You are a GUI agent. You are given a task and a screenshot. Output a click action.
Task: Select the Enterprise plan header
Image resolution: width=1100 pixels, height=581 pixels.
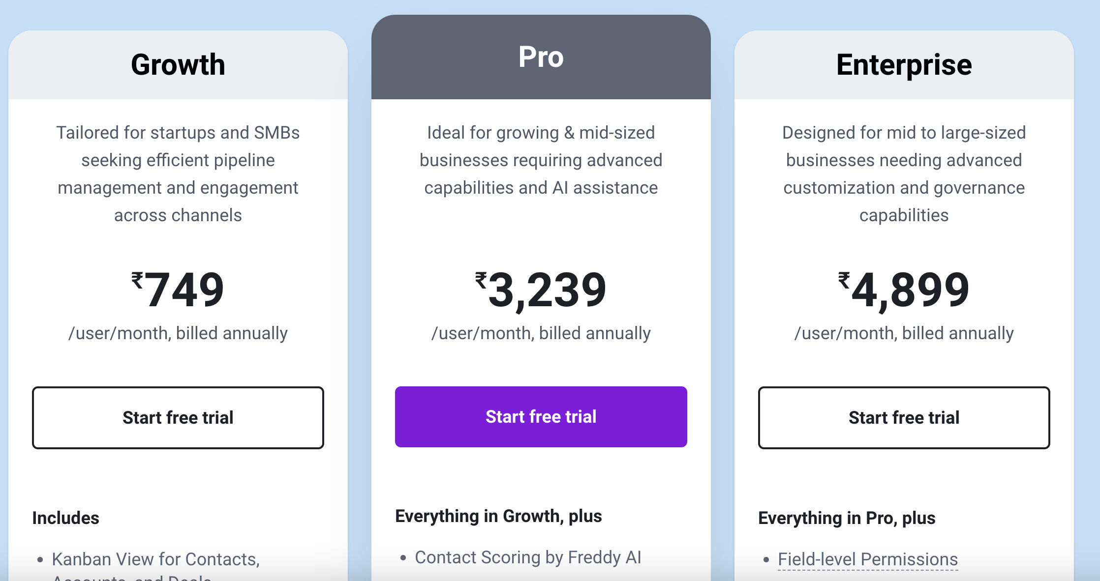click(904, 64)
